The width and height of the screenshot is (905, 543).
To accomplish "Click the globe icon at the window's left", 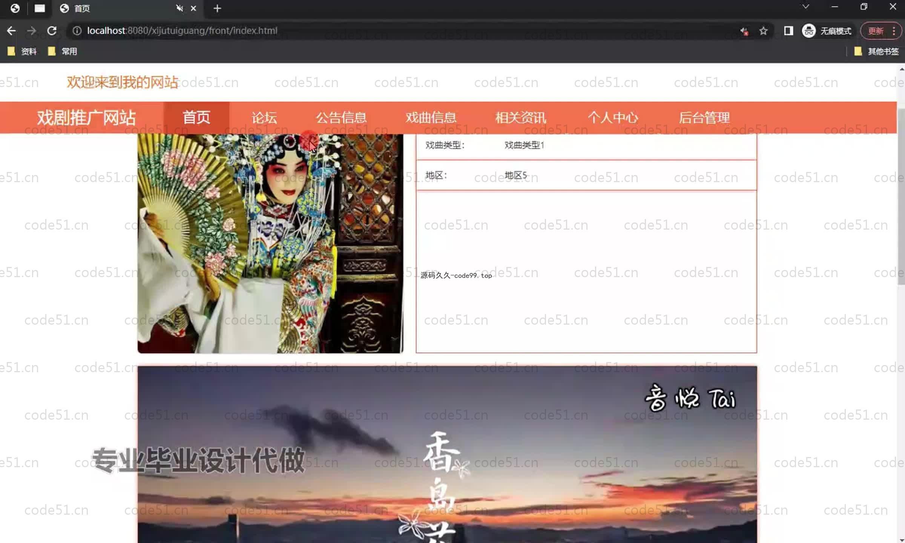I will pos(15,8).
